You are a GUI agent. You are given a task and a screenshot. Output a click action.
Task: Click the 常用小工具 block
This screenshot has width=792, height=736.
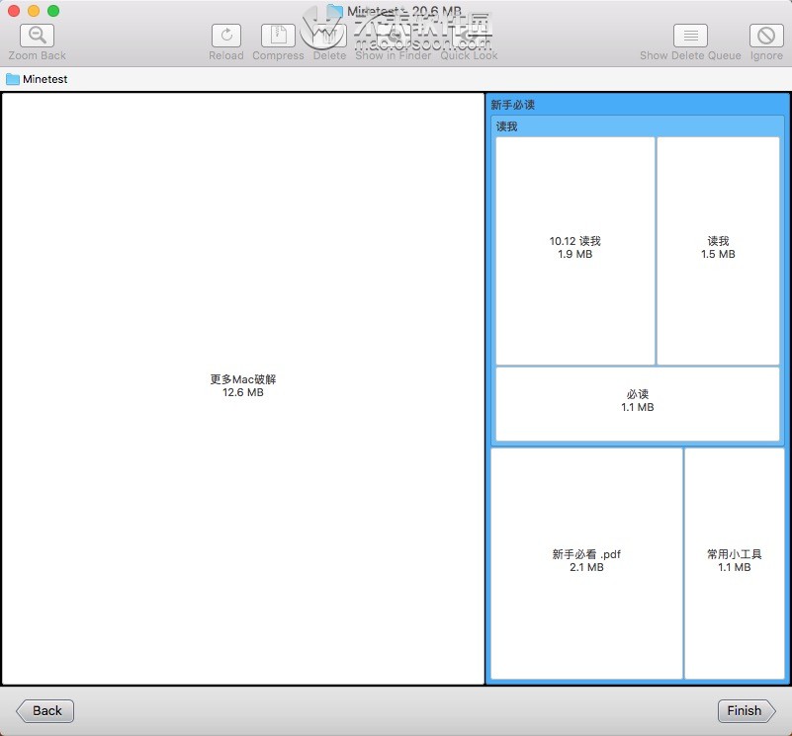(x=735, y=561)
